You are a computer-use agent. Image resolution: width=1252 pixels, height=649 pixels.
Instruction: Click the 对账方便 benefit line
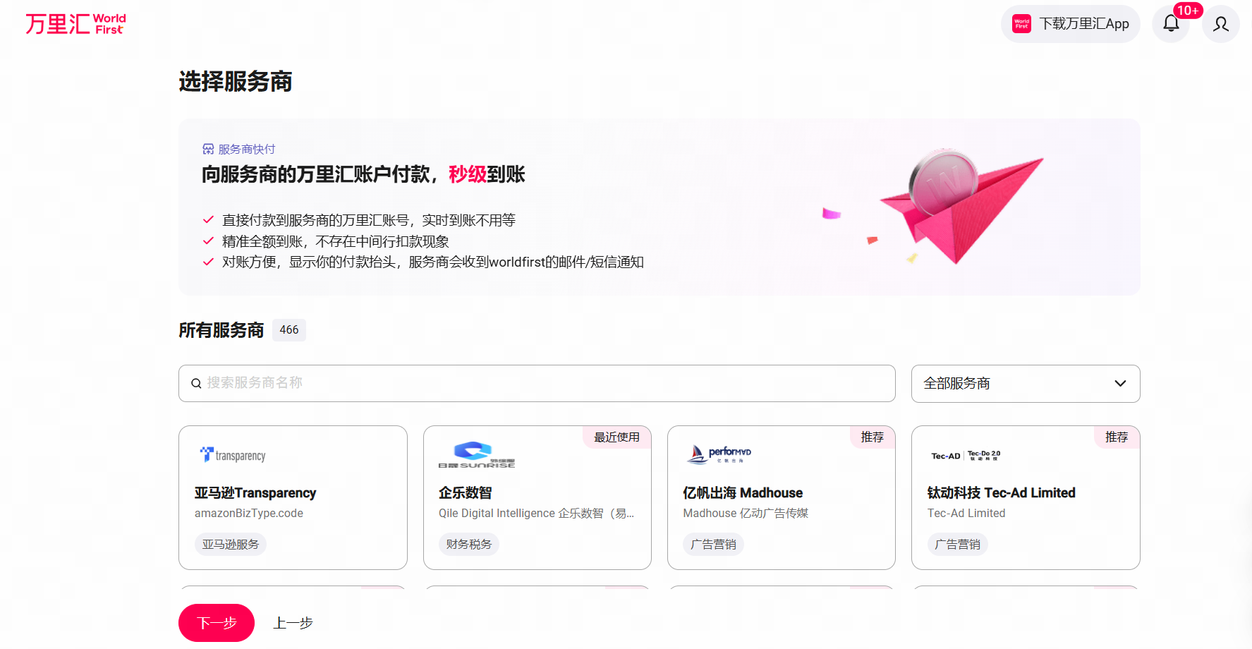[433, 262]
